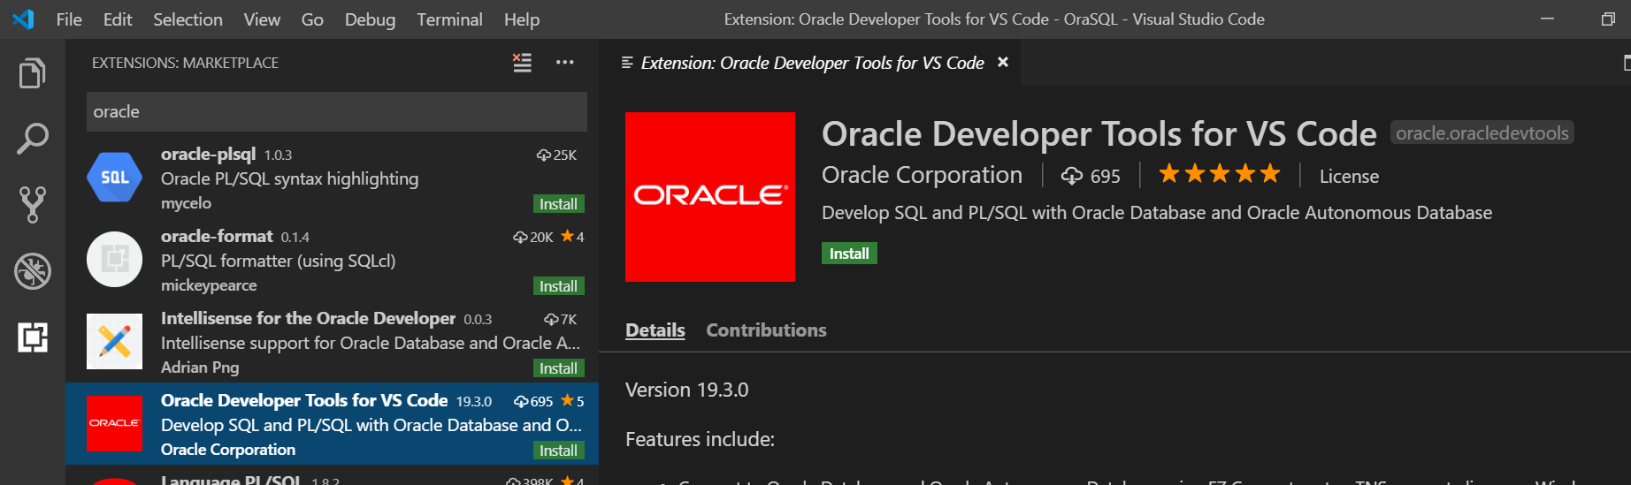Screen dimensions: 1631x485
Task: Clear extensions search results icon
Action: pyautogui.click(x=523, y=63)
